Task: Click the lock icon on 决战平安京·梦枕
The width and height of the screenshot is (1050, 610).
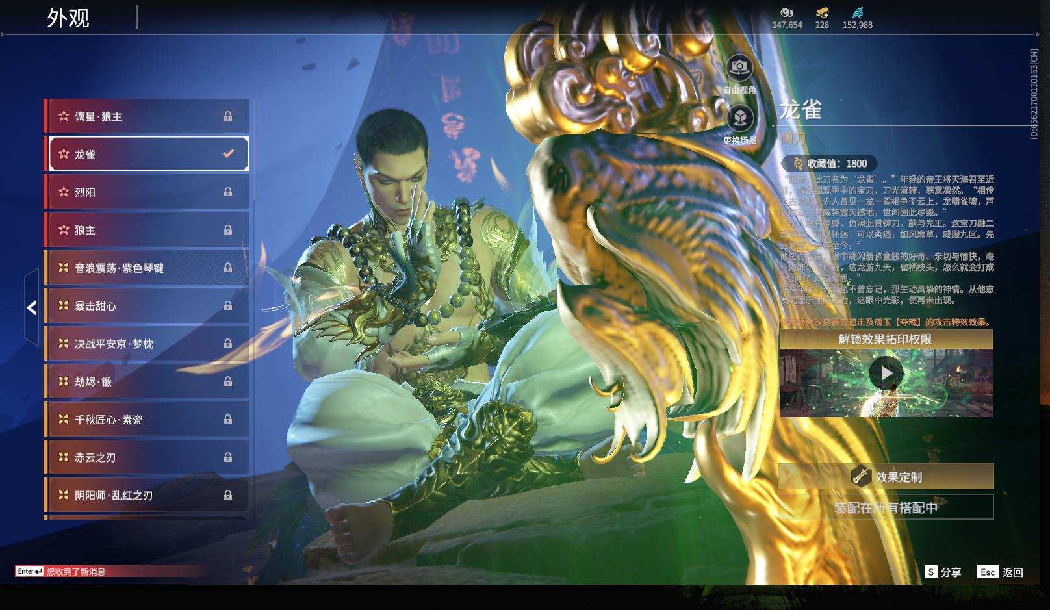Action: (x=228, y=344)
